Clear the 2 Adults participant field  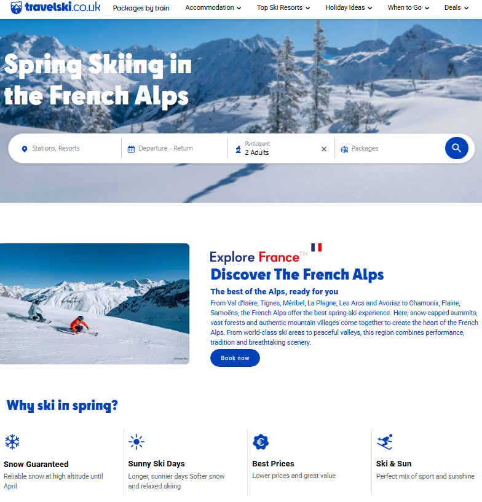coord(324,149)
